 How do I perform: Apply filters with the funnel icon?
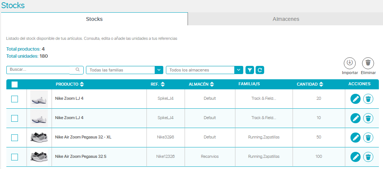click(250, 70)
